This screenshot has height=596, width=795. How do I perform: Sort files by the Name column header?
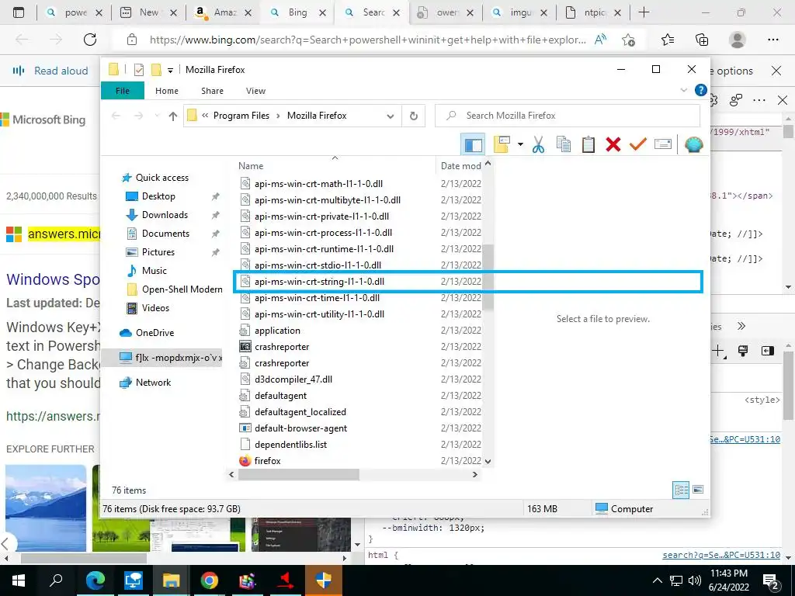[251, 166]
